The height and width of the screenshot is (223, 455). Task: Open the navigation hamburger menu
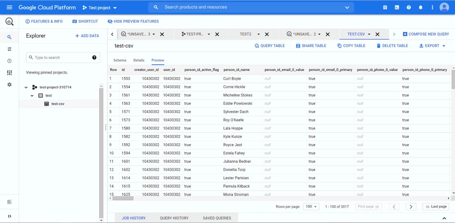point(9,7)
